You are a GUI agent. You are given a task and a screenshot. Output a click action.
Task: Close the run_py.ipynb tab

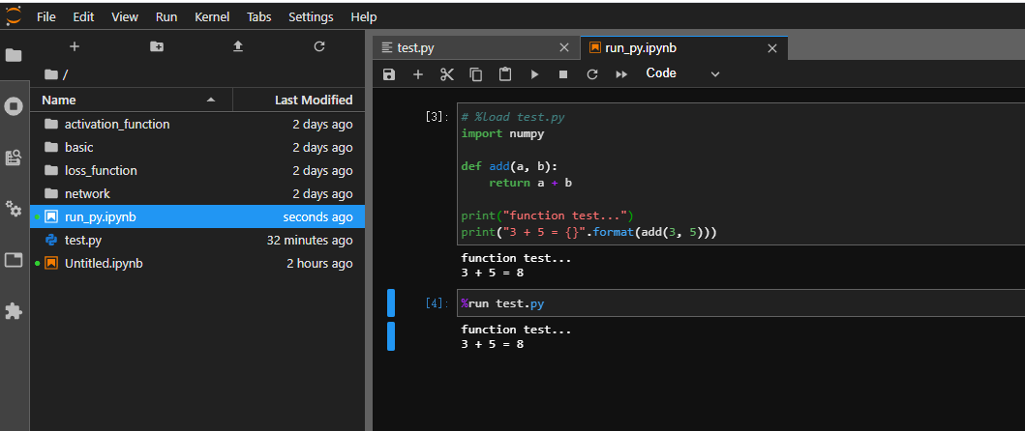[772, 47]
